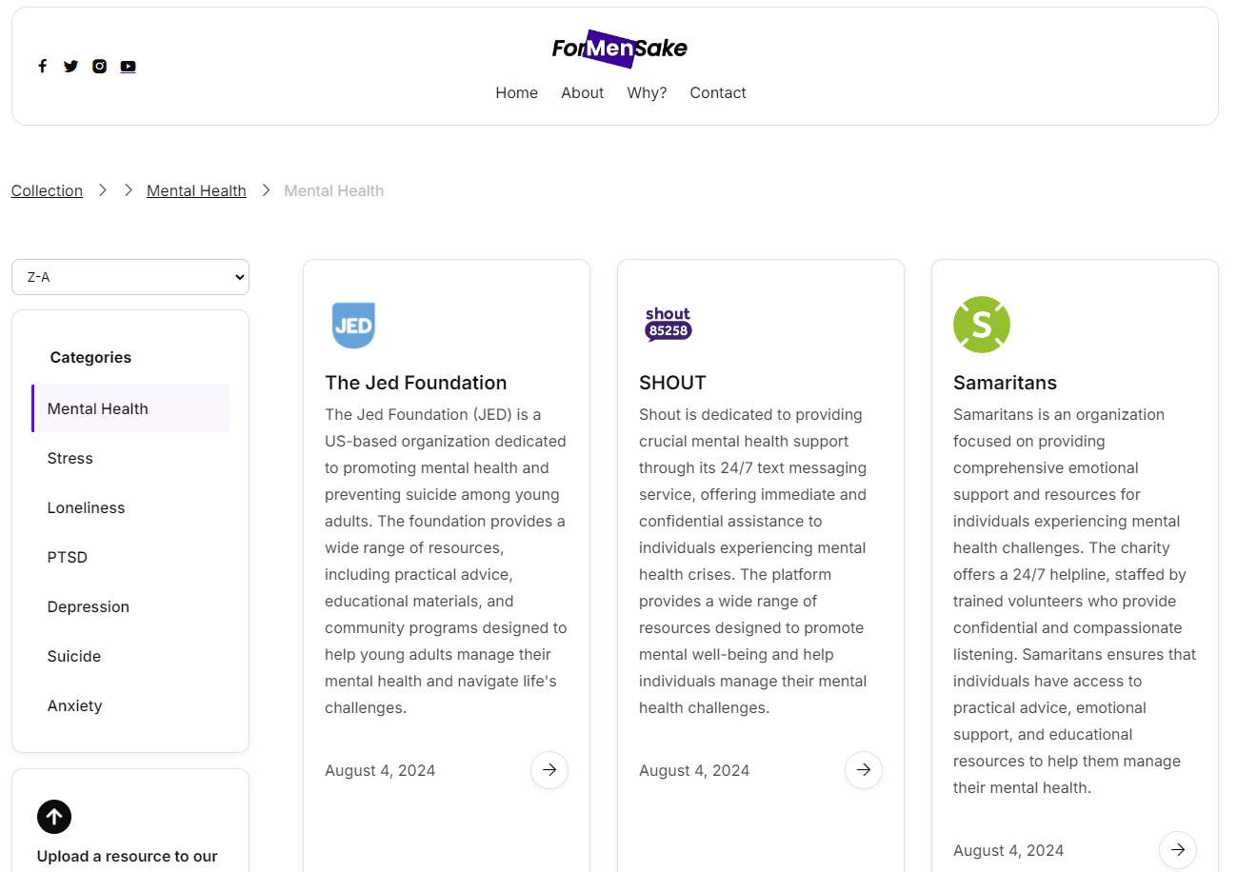
Task: Click the JED logo thumbnail
Action: (x=353, y=325)
